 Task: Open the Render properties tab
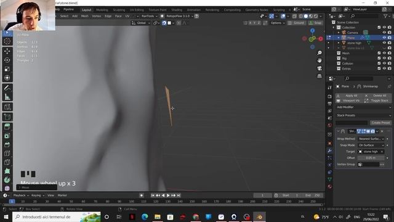(330, 97)
